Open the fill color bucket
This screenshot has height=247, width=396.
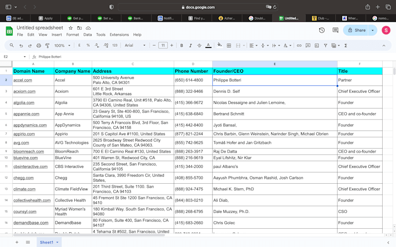(219, 45)
